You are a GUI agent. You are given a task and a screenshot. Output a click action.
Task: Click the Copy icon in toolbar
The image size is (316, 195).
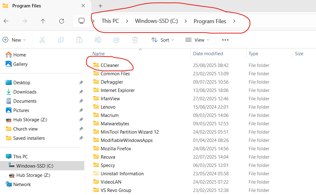coord(61,40)
